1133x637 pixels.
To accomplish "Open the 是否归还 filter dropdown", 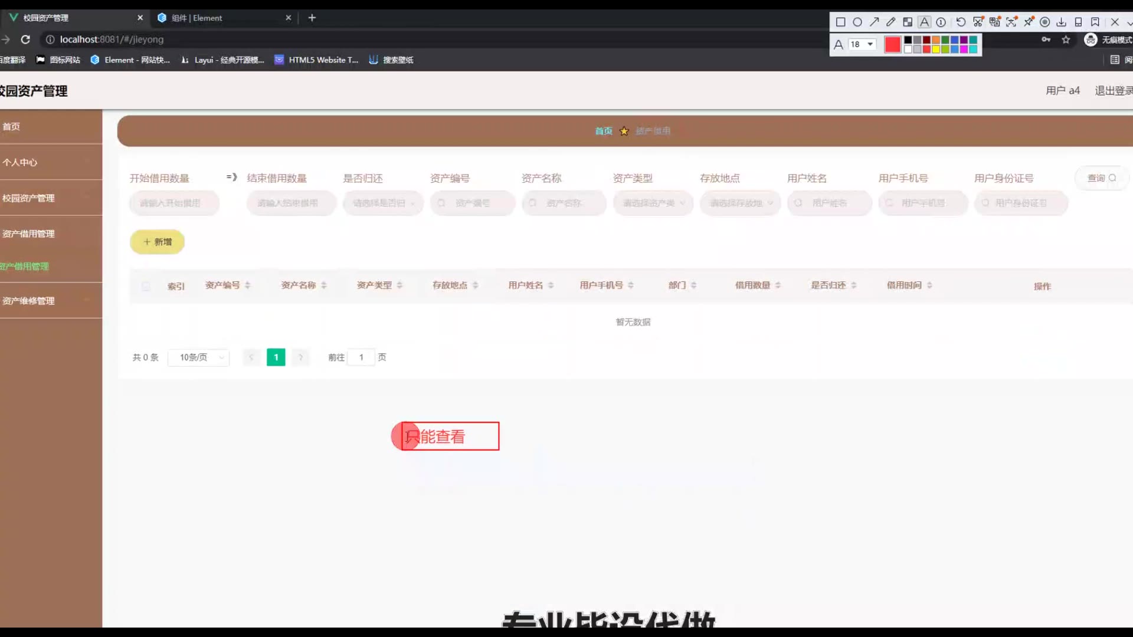I will point(383,203).
